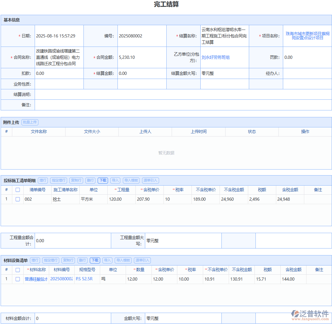Click 指定增行 in the 投标施工清单明细 toolbar

click(58, 180)
